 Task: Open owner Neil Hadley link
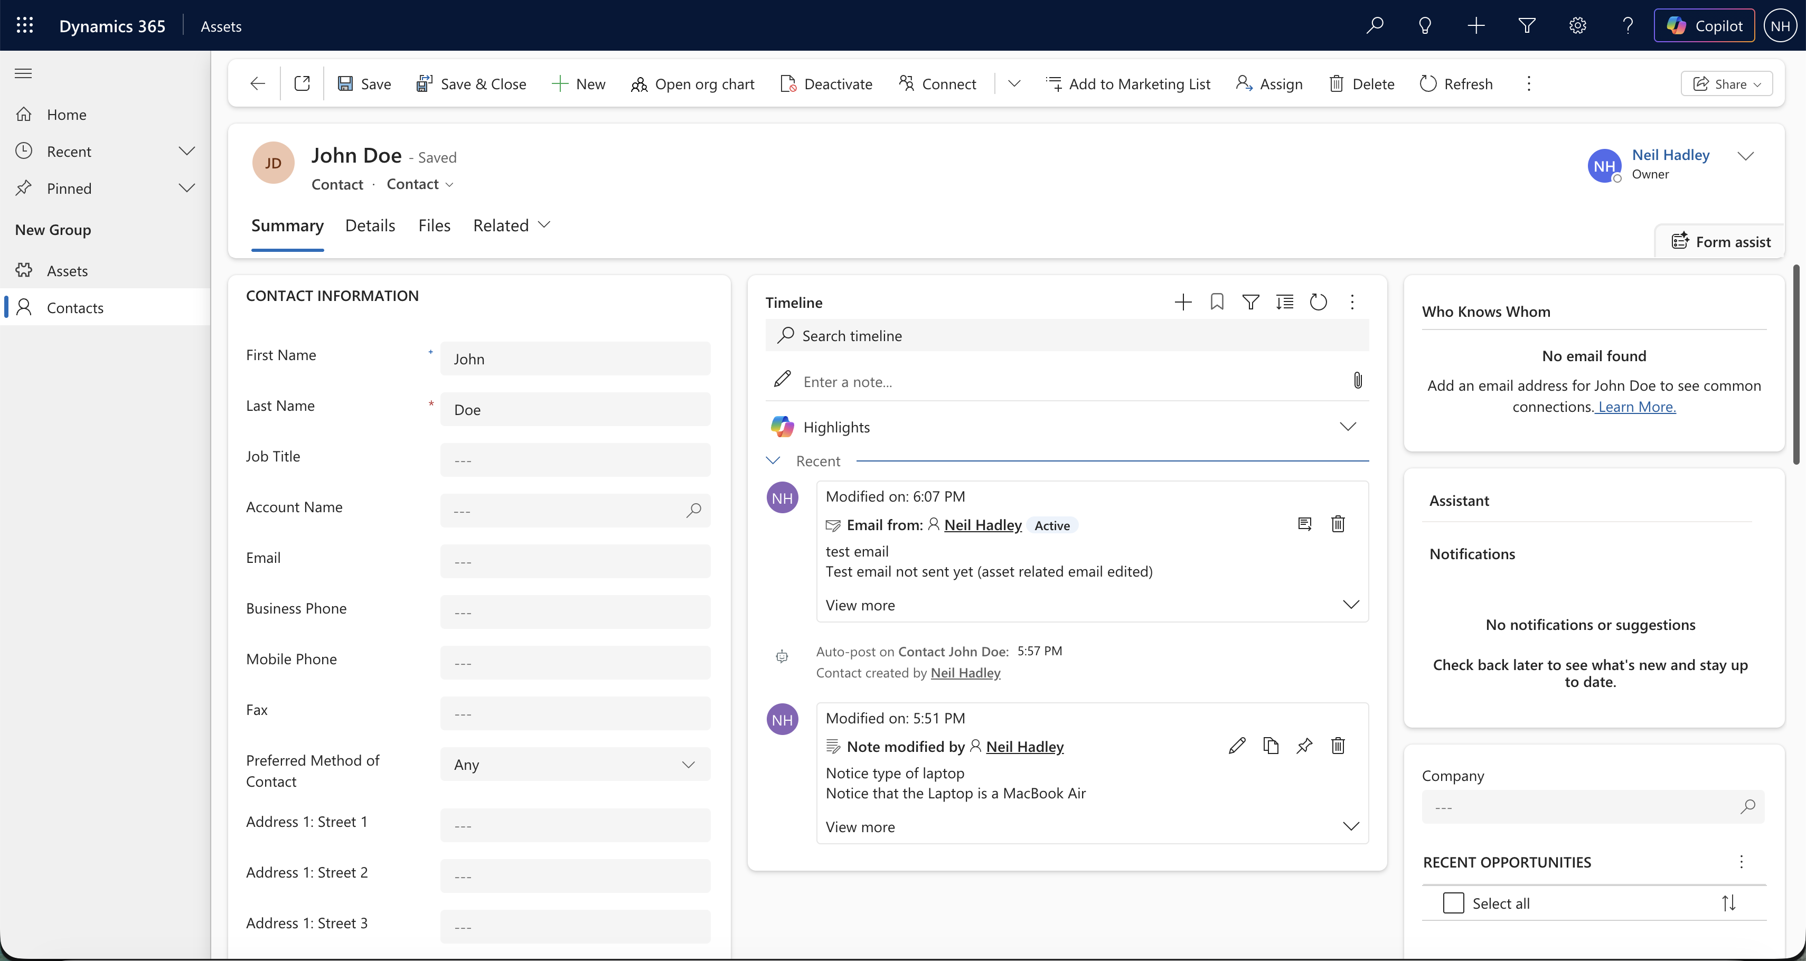click(1671, 155)
